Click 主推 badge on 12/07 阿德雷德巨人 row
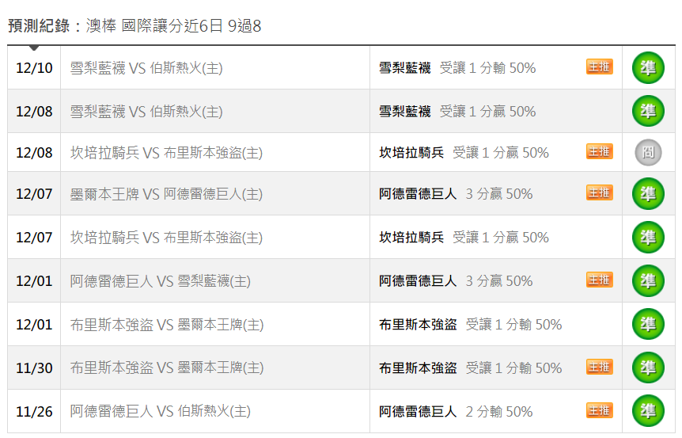Screen dimensions: 682x438 click(x=600, y=193)
